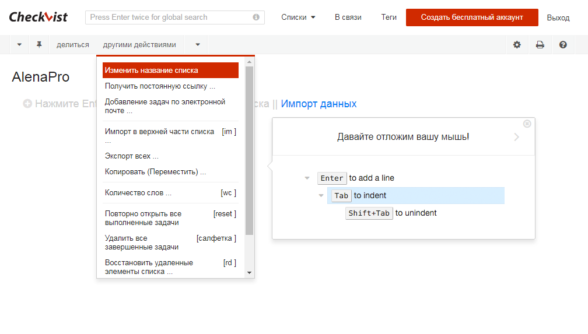
Task: Click the Checkvist logo
Action: (x=38, y=17)
